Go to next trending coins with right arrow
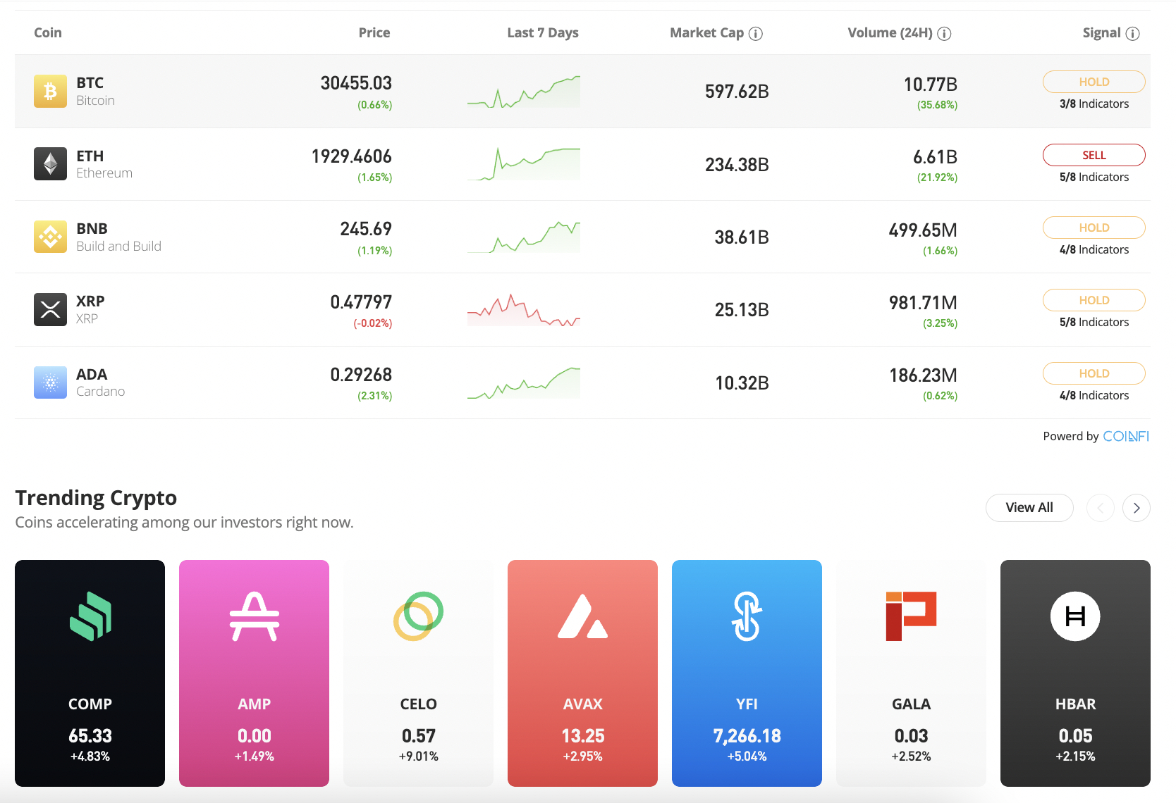 coord(1137,508)
